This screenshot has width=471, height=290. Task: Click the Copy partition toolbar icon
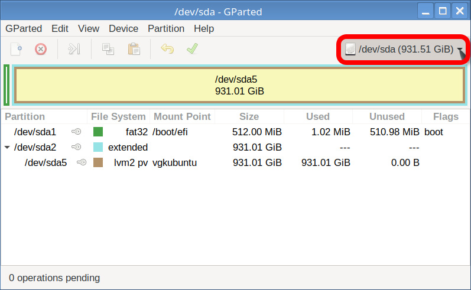[108, 49]
